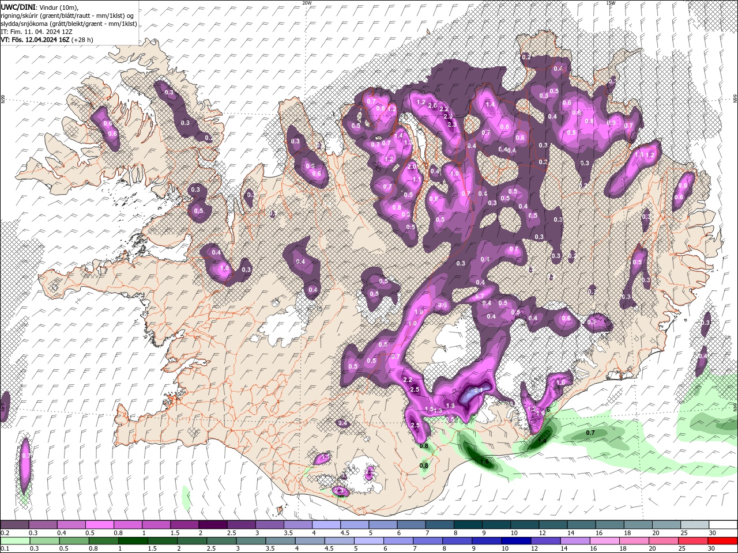Click the black '0.7' label in offshore rain band
Image resolution: width=738 pixels, height=553 pixels.
590,433
